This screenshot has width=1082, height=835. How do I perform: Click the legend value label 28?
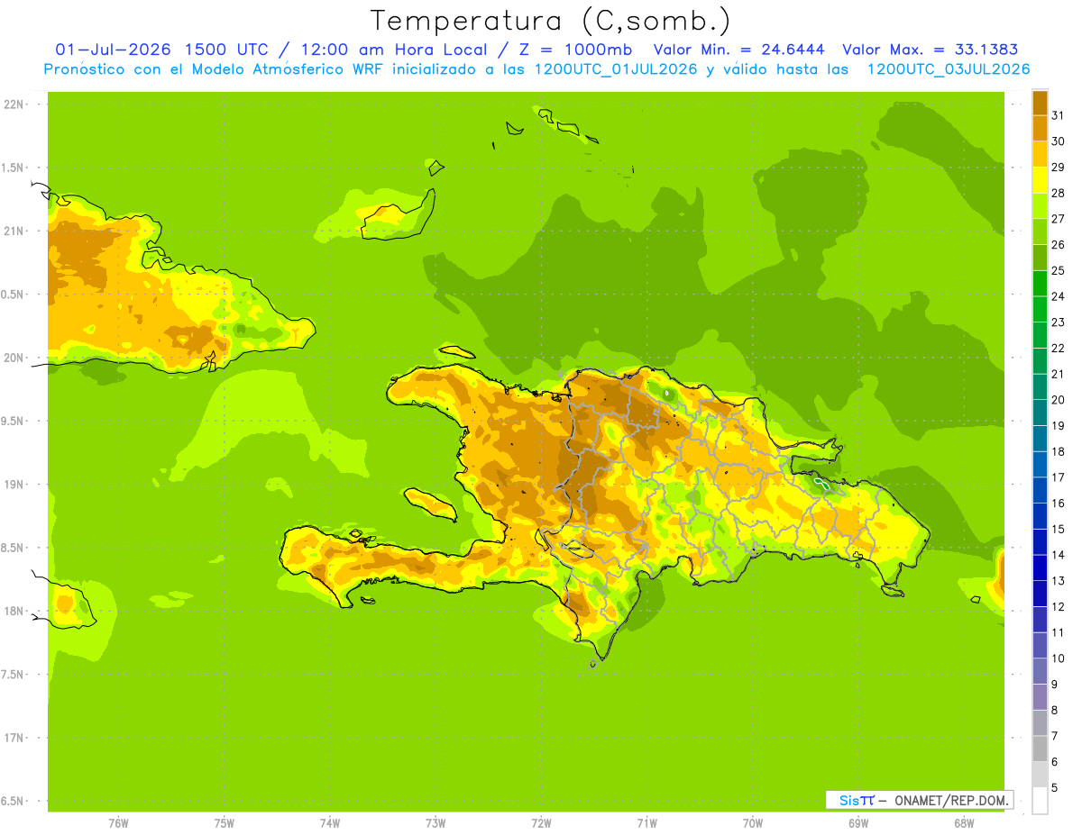[x=1058, y=193]
